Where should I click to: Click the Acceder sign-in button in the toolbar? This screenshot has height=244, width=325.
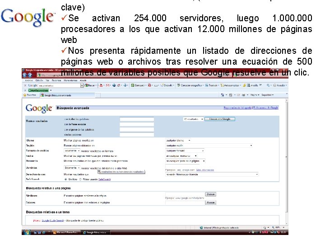(279, 85)
